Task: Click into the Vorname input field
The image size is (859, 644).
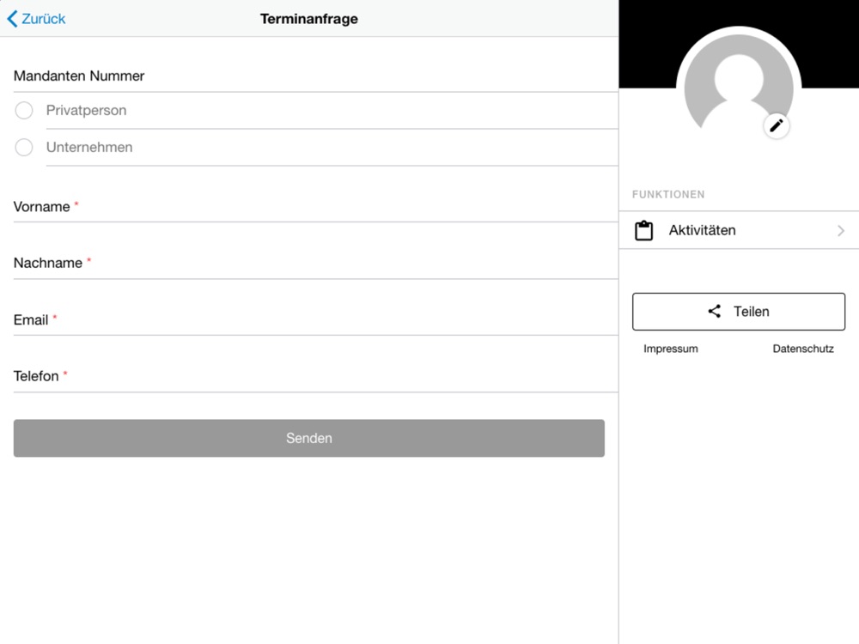Action: click(315, 207)
